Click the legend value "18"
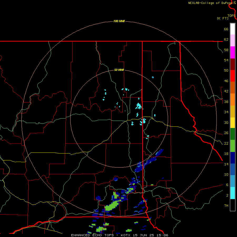Image resolution: width=237 pixels, height=237 pixels. click(226, 154)
